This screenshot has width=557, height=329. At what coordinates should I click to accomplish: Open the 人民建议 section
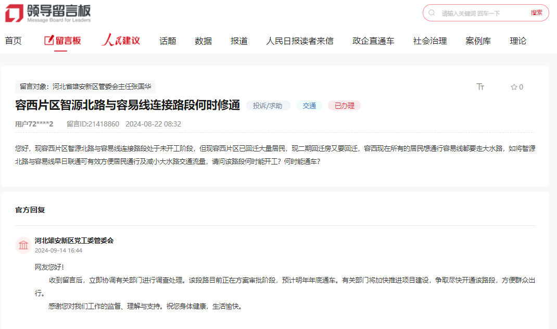(x=120, y=41)
